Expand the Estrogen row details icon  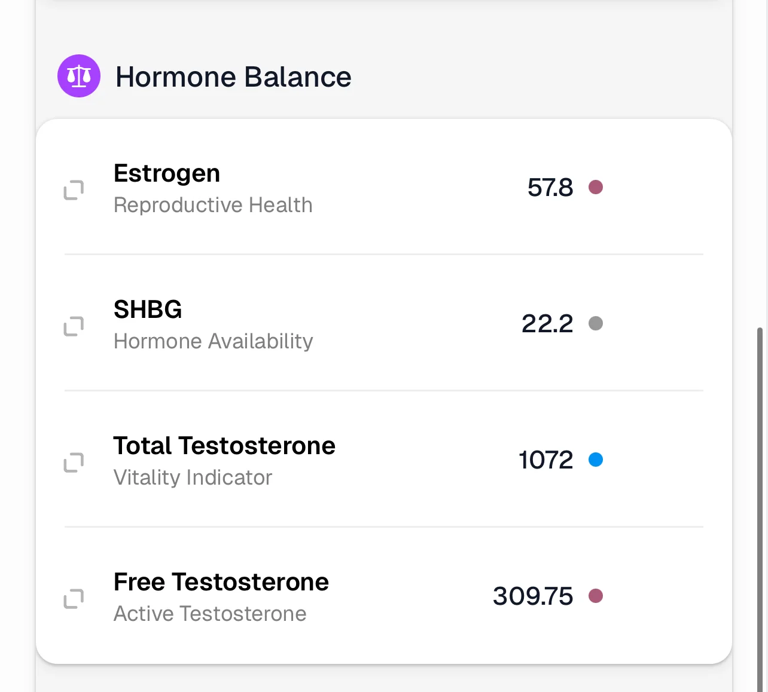74,190
